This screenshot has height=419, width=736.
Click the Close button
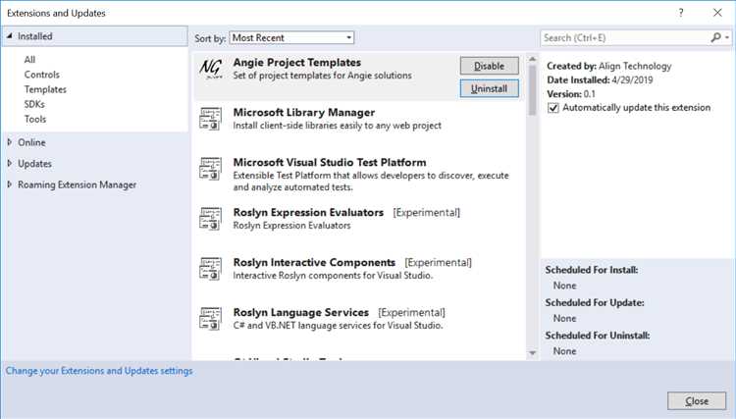(x=697, y=401)
